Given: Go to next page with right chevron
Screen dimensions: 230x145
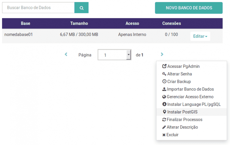Looking at the screenshot, I should [x=162, y=54].
